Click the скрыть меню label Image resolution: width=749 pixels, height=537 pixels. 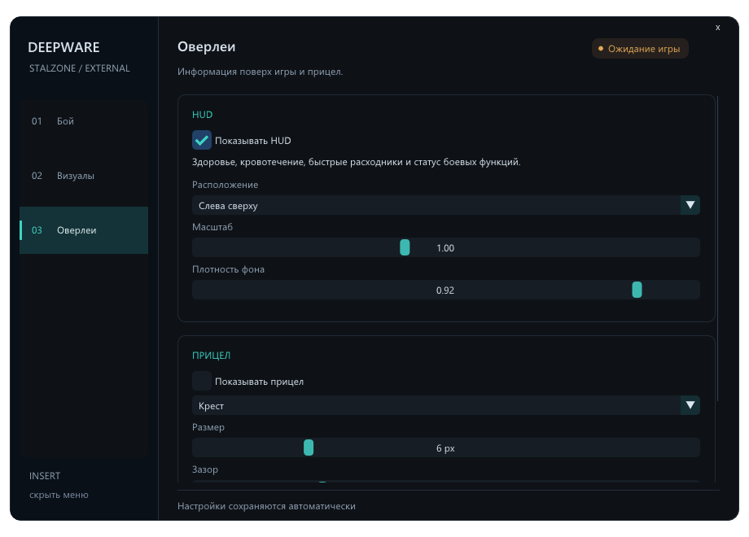59,495
